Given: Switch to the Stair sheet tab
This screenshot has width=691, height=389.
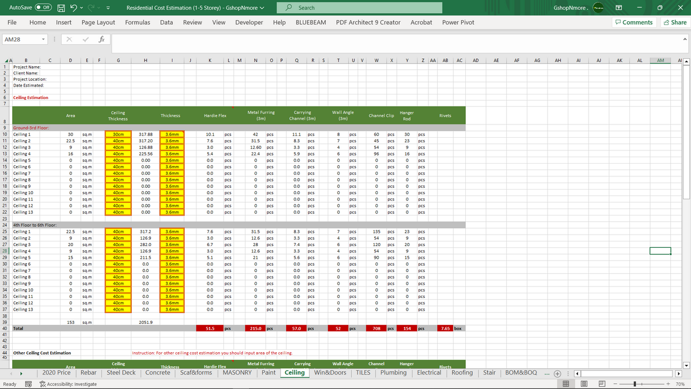Looking at the screenshot, I should (490, 372).
